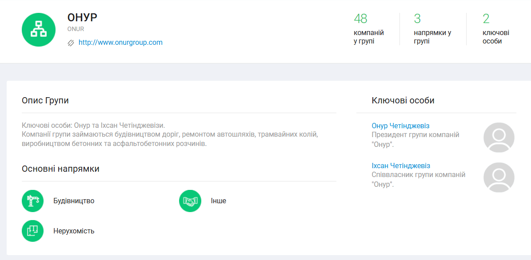Open the onurgroup.com website link

(120, 43)
